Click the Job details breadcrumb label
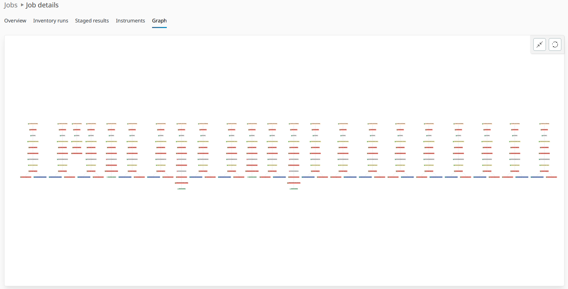Screen dimensions: 568x289 click(x=42, y=5)
